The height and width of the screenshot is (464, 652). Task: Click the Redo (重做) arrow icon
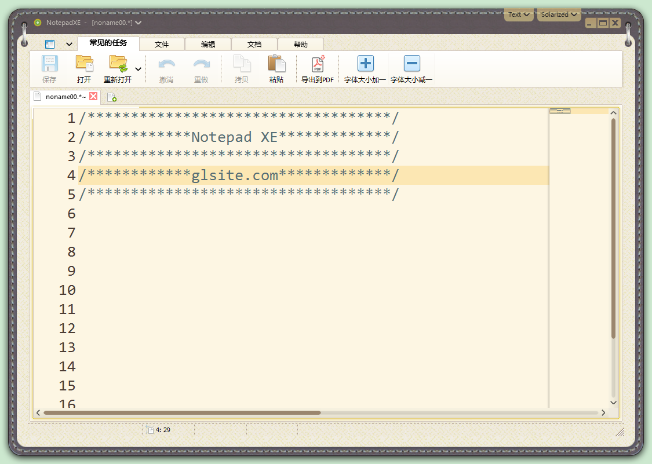[201, 64]
